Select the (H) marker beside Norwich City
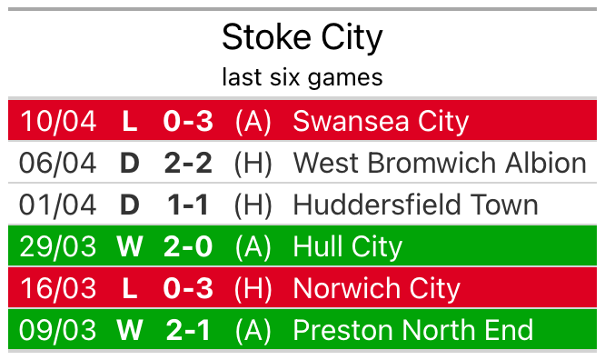The image size is (605, 360). pos(253,288)
